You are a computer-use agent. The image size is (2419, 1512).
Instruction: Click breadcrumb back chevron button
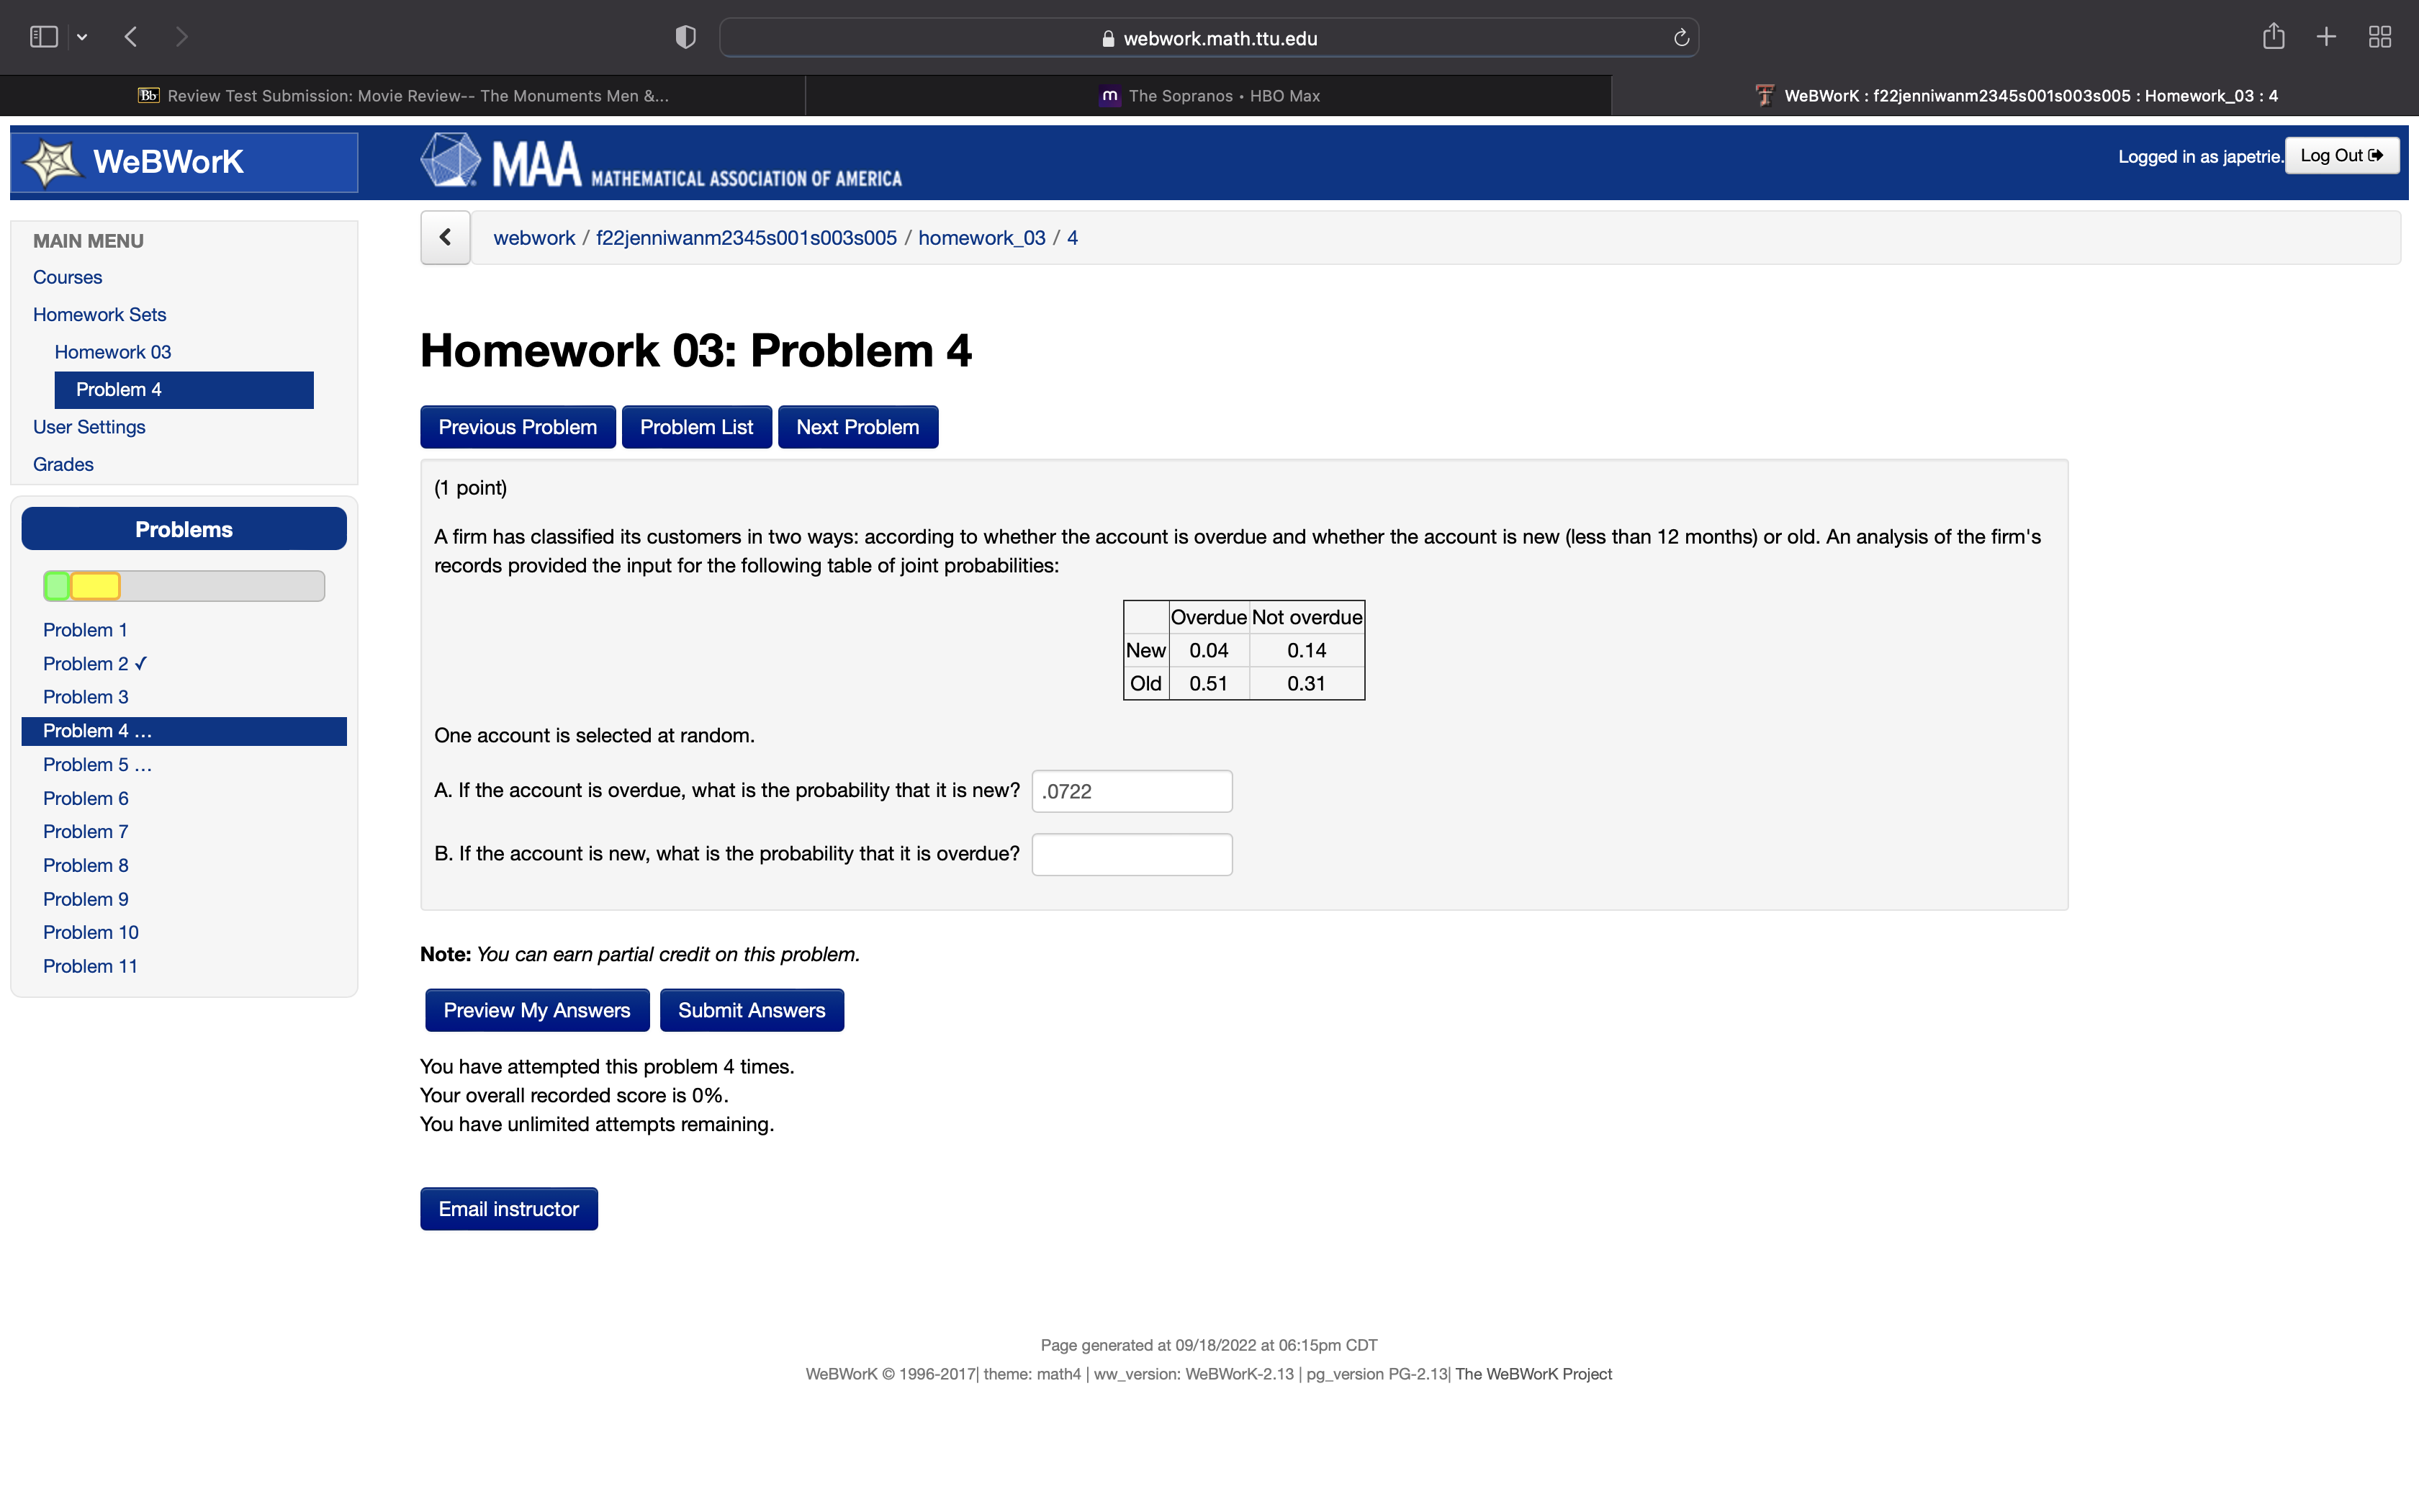coord(445,238)
